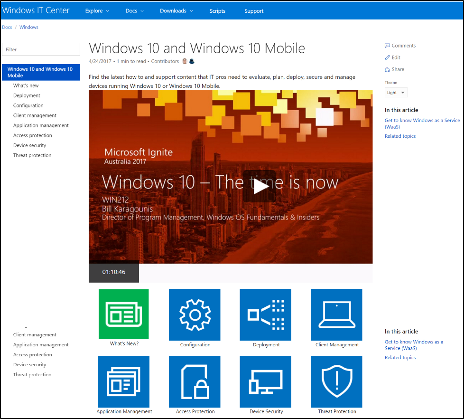The width and height of the screenshot is (464, 419).
Task: Click the Windows IT Center title
Action: click(36, 10)
